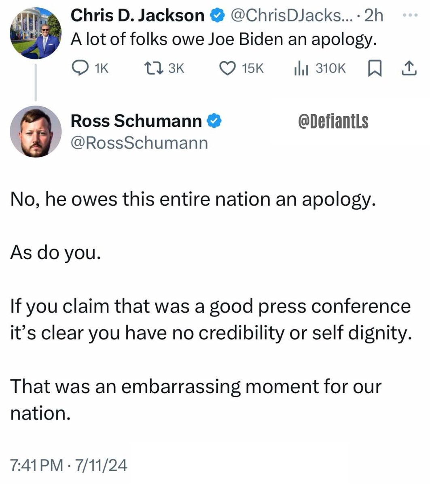Select the Ross Schumann display name
430x486 pixels.
(136, 120)
